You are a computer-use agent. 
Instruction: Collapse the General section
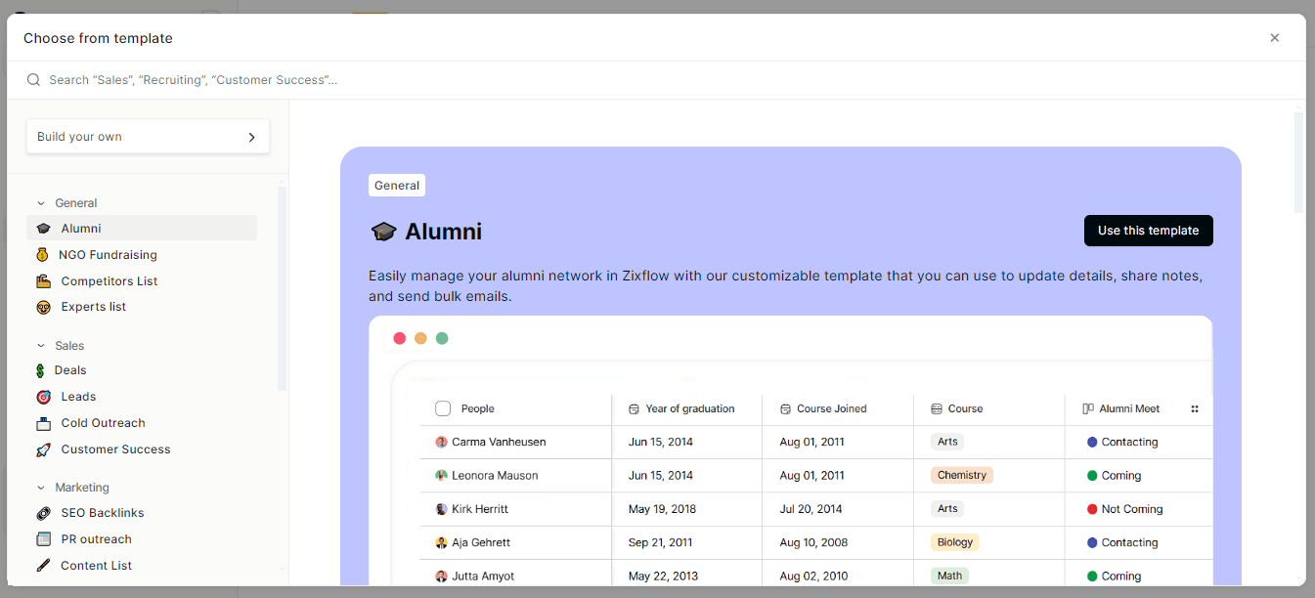pos(39,202)
